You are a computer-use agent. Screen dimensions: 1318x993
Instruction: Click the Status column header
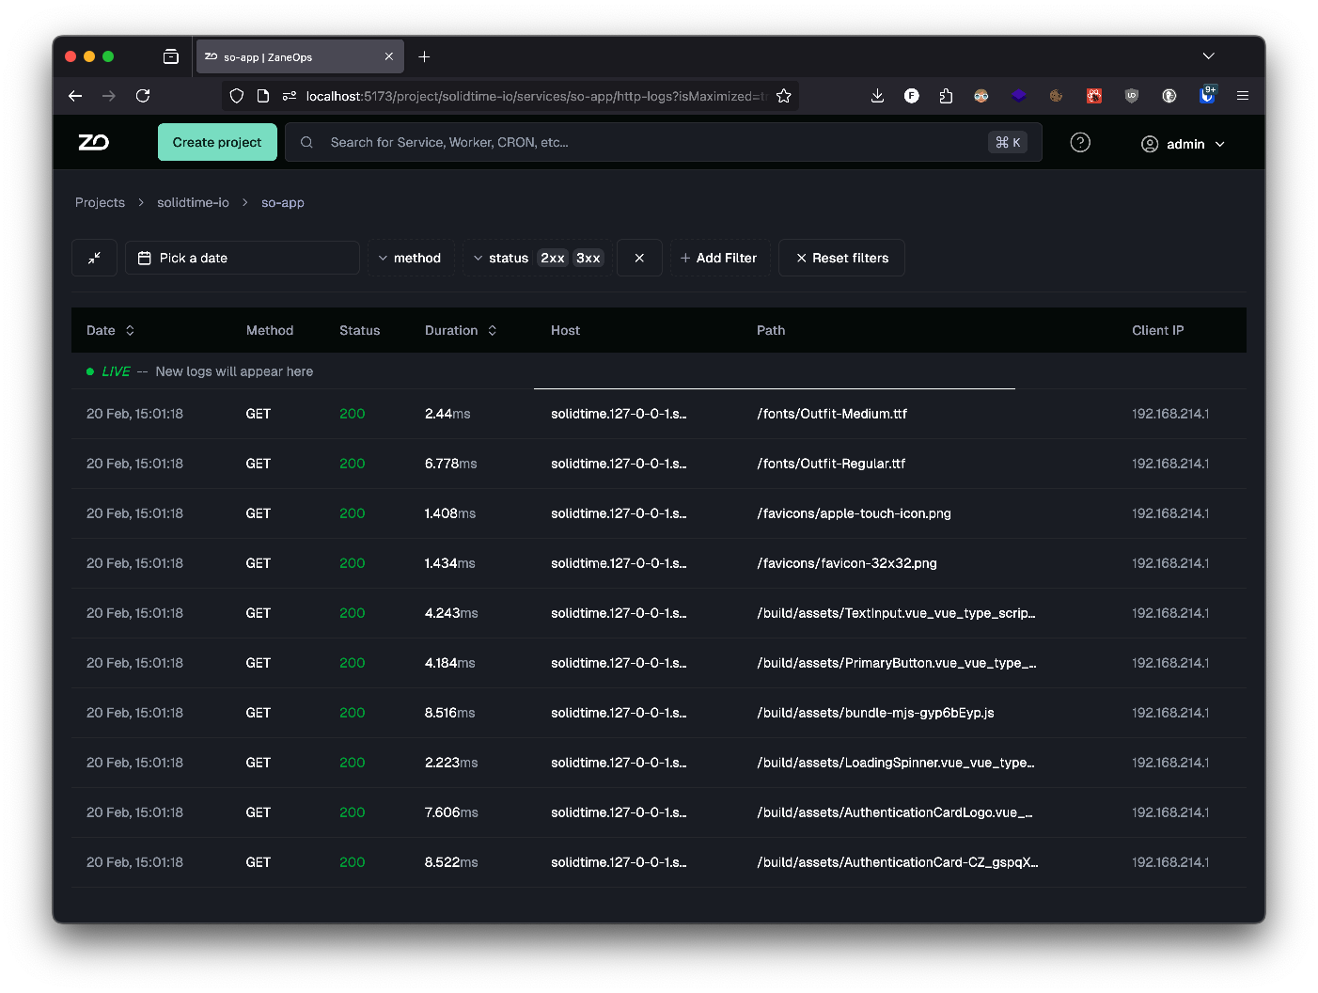[360, 330]
